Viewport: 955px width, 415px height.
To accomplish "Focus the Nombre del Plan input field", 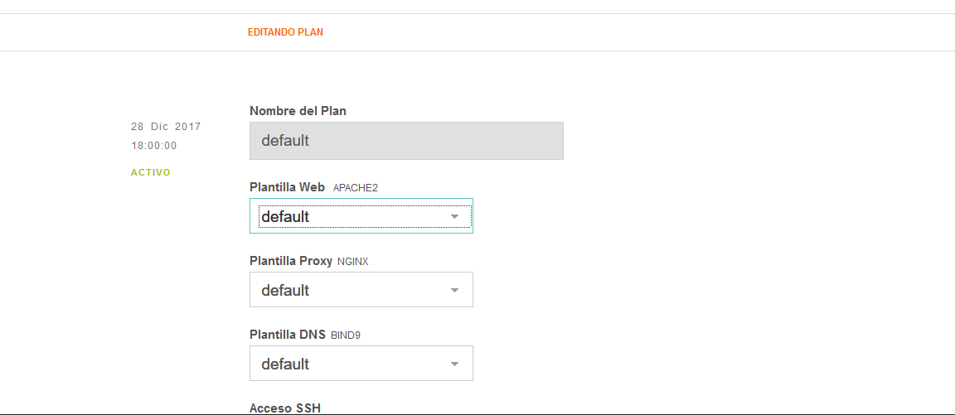I will [x=406, y=141].
